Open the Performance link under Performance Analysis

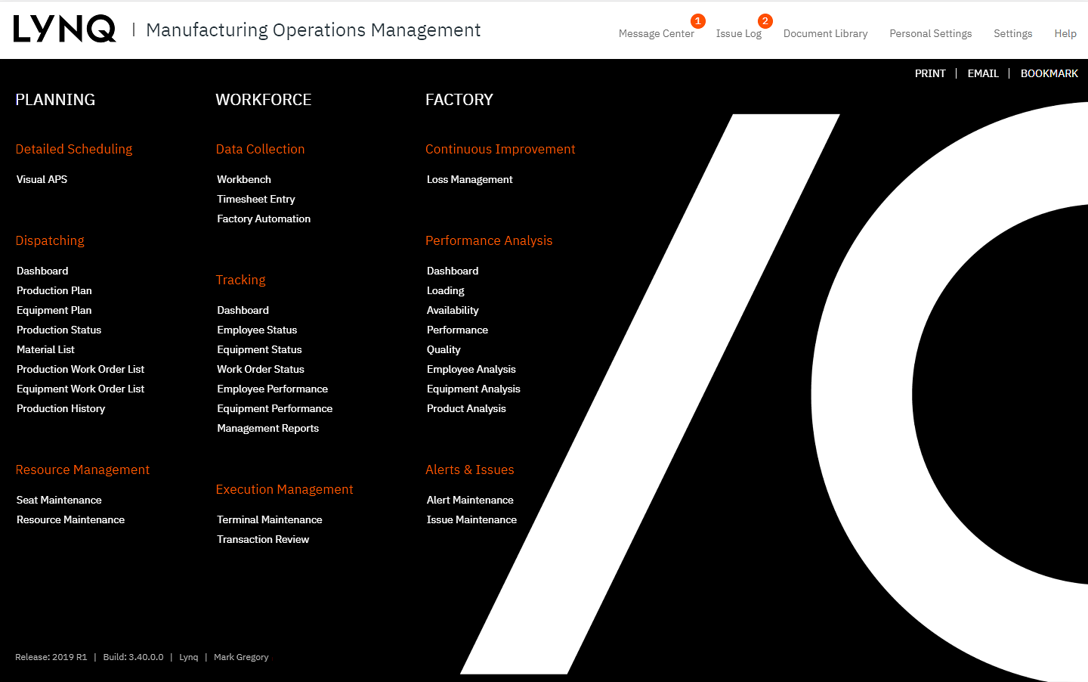(x=457, y=330)
